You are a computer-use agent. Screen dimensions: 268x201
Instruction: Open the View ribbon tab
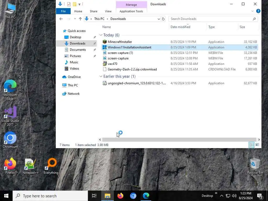coord(108,11)
